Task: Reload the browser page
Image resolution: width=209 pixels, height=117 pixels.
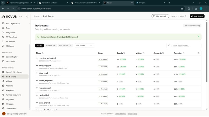Action: [x=13, y=9]
